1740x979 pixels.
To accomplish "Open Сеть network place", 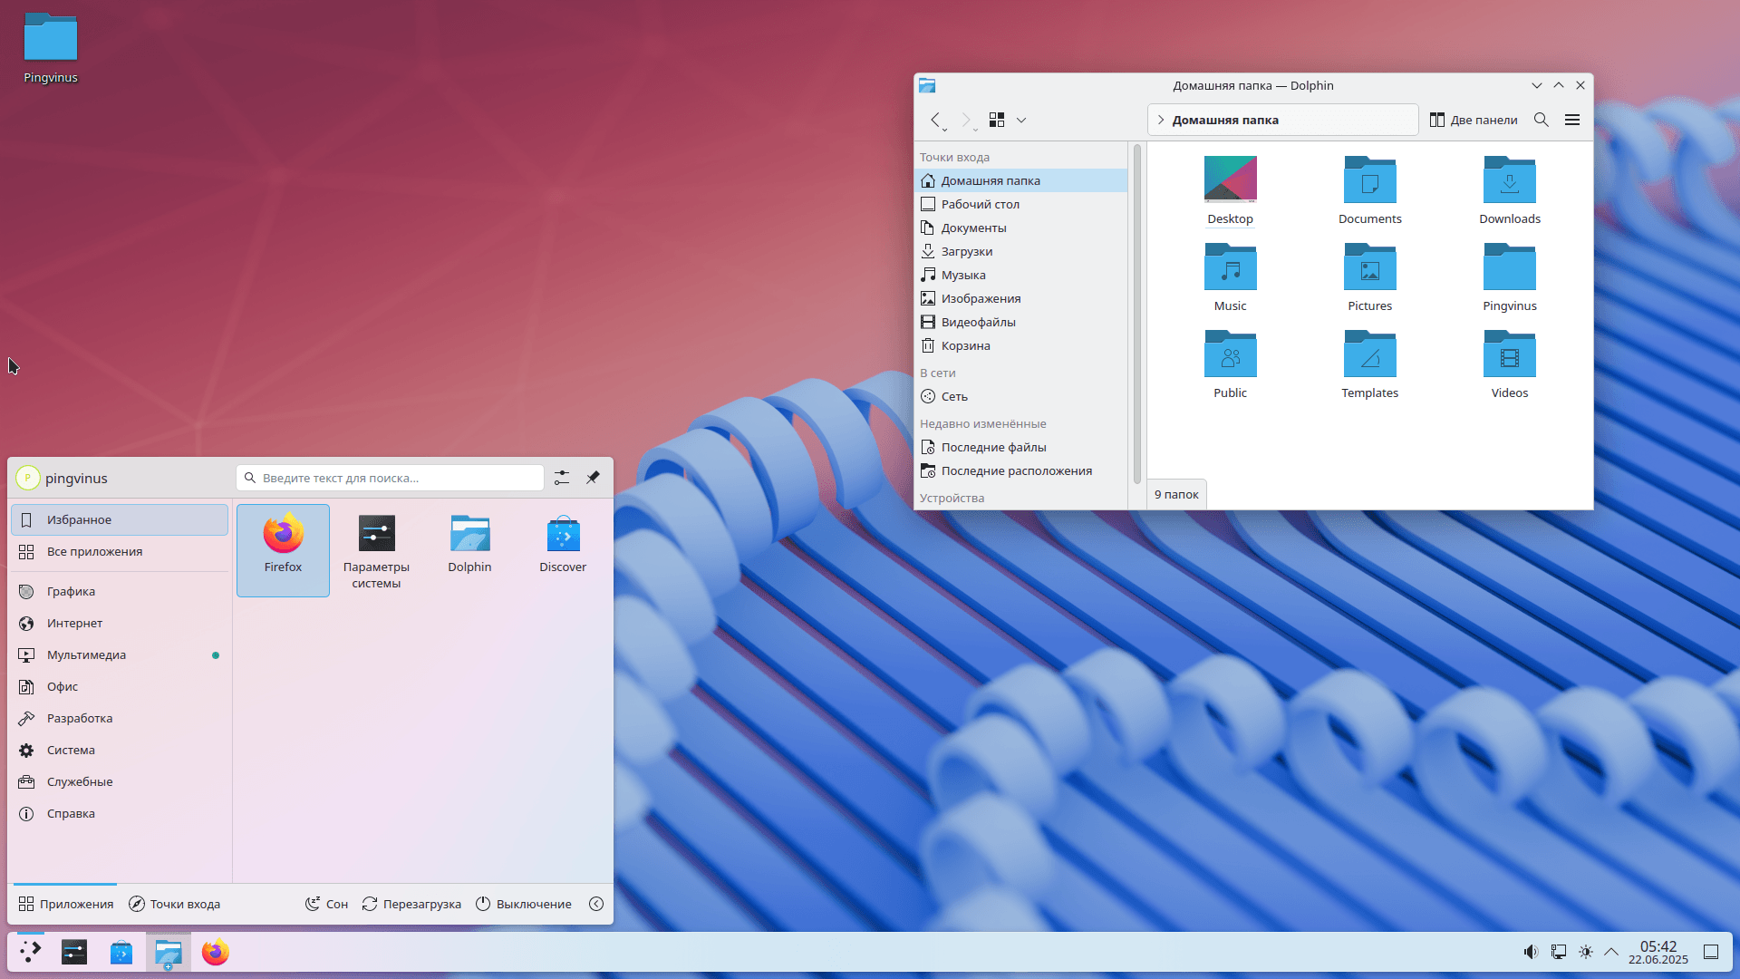I will (1021, 396).
